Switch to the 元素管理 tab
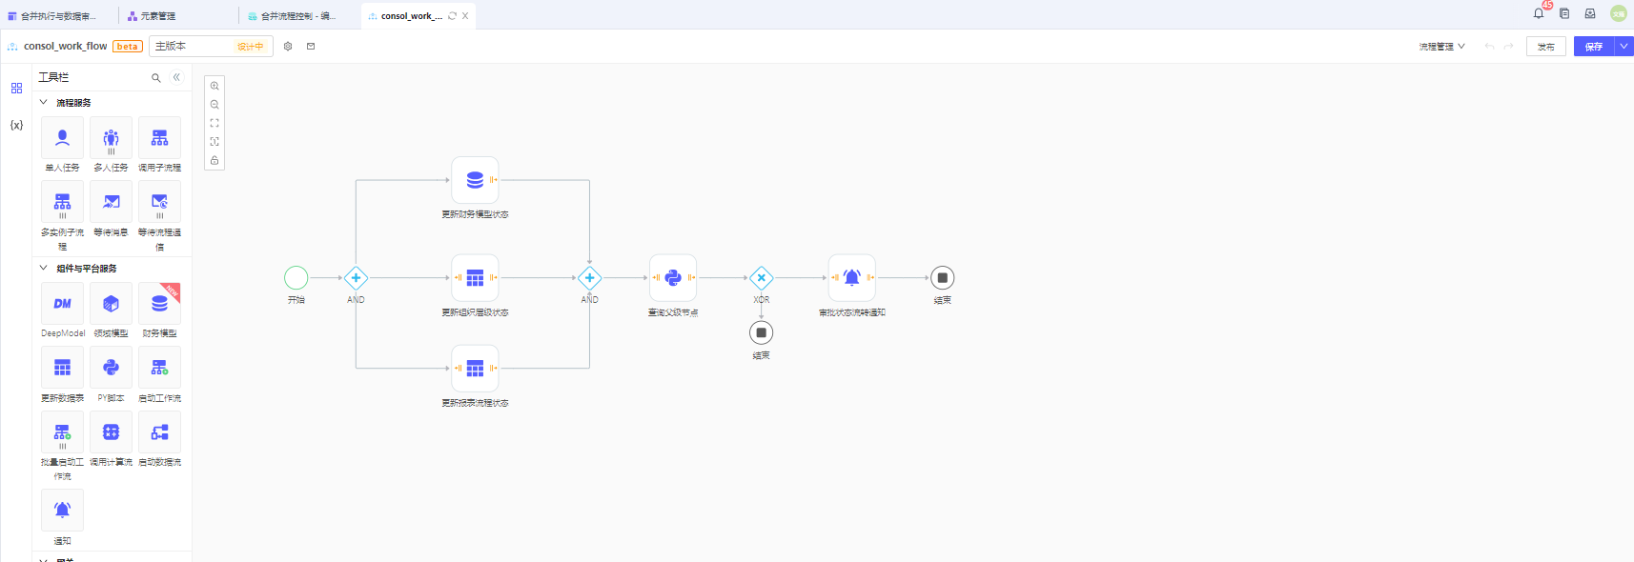The width and height of the screenshot is (1634, 562). [157, 16]
